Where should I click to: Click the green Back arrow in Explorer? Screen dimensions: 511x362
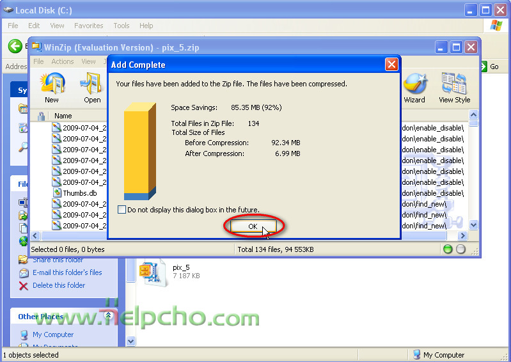(x=15, y=46)
